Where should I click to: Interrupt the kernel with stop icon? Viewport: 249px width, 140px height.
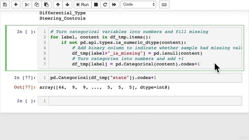pos(96,4)
